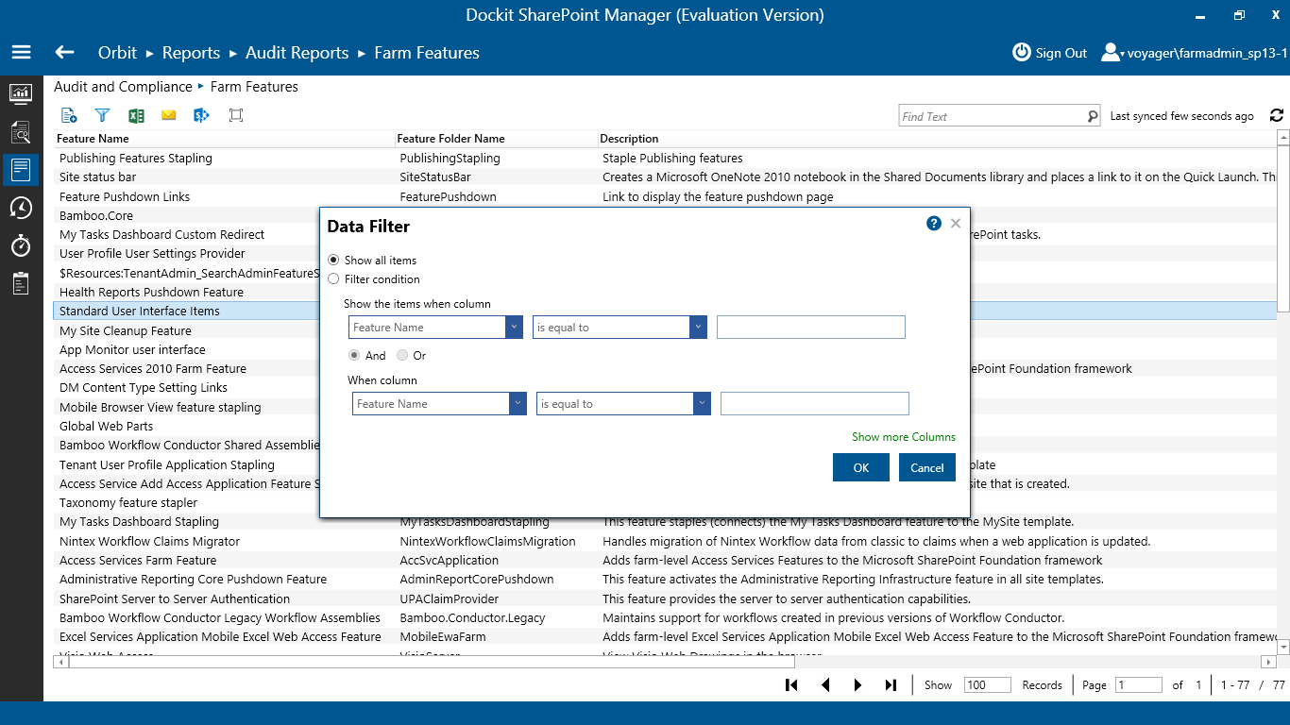The image size is (1290, 725).
Task: Open help in the Data Filter dialog
Action: tap(934, 224)
